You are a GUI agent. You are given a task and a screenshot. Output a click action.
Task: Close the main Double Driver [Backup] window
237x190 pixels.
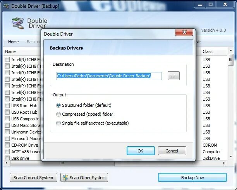coord(225,5)
